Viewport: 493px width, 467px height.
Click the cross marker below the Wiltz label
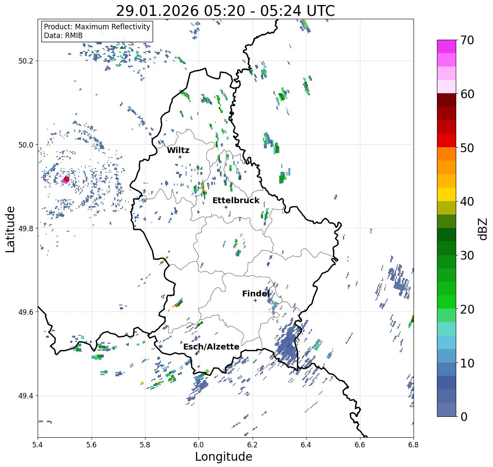(180, 157)
